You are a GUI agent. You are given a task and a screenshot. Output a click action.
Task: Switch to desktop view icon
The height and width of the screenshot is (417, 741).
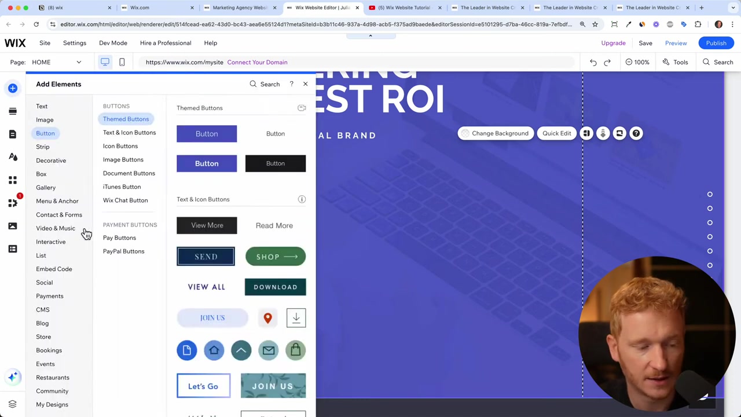[x=105, y=62]
